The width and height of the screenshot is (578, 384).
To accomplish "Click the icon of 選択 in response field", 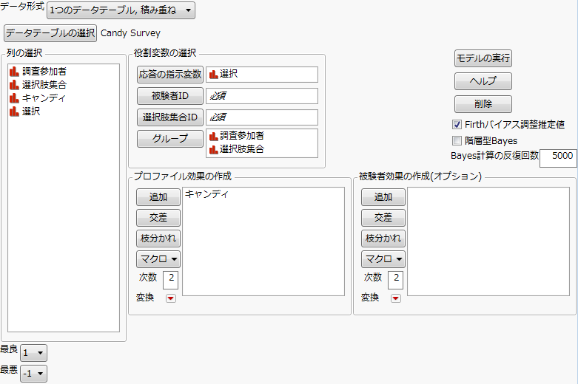I will (214, 74).
